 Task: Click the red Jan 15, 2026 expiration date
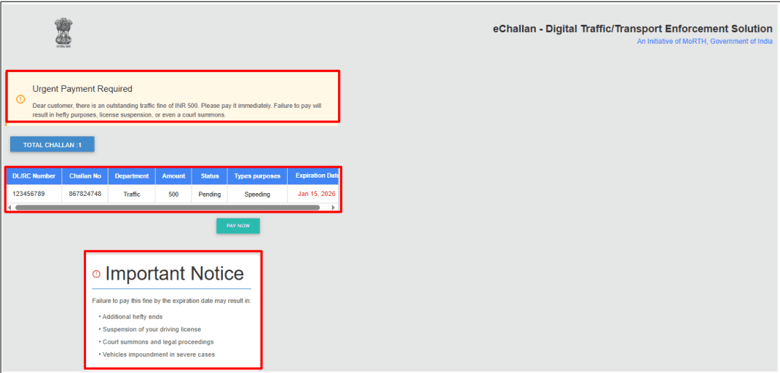[x=316, y=194]
